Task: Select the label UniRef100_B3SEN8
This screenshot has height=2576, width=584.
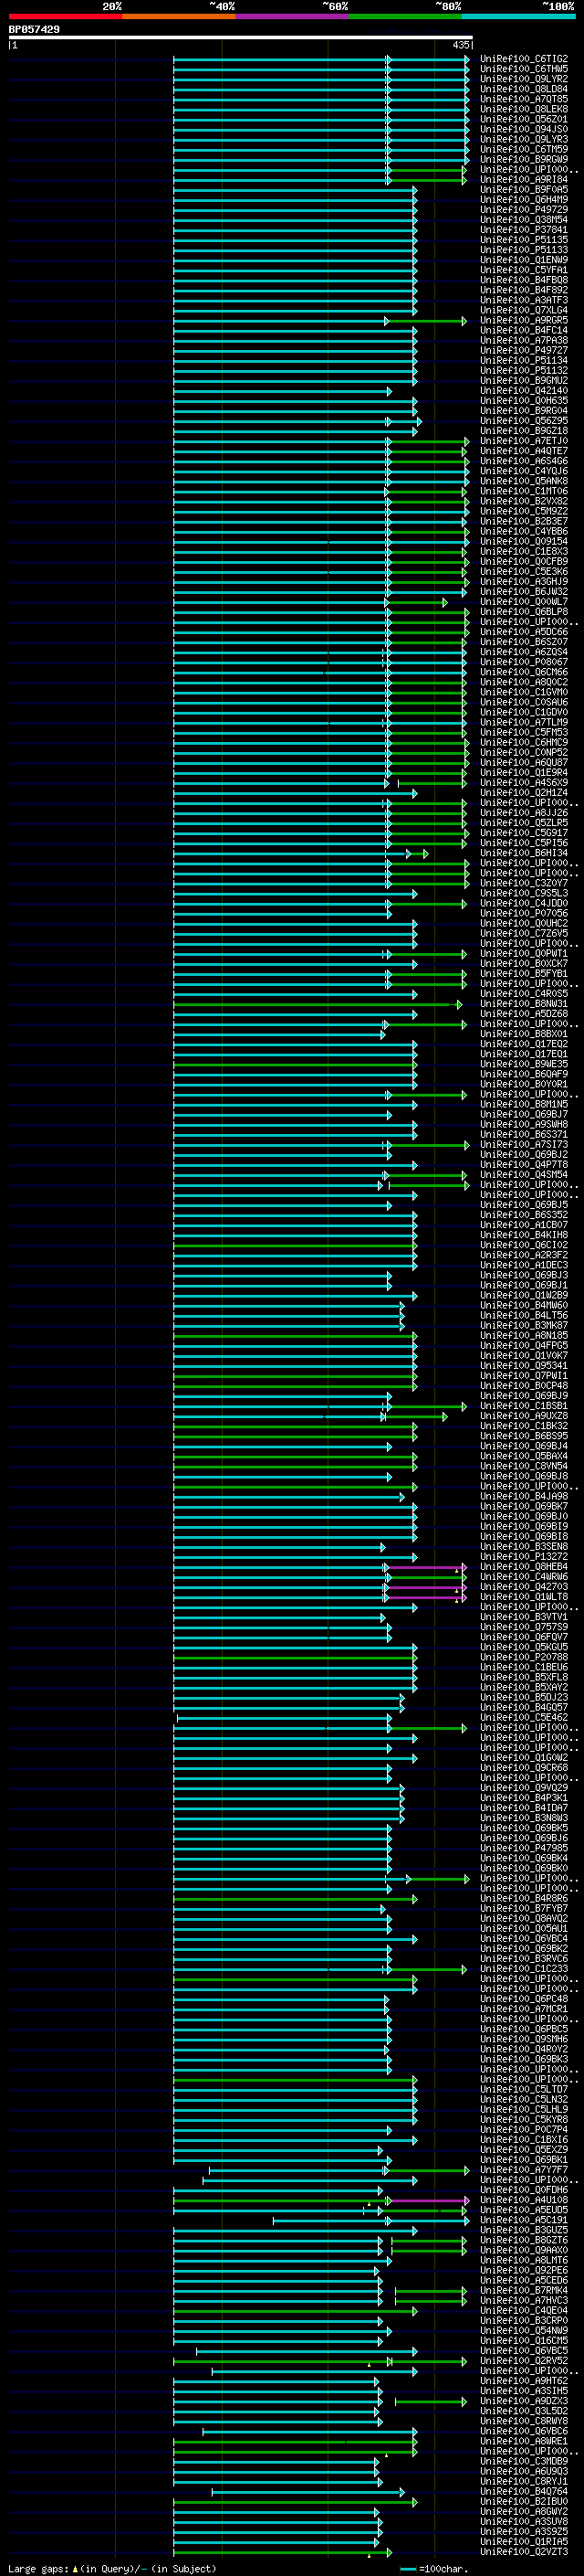Action: 523,1547
